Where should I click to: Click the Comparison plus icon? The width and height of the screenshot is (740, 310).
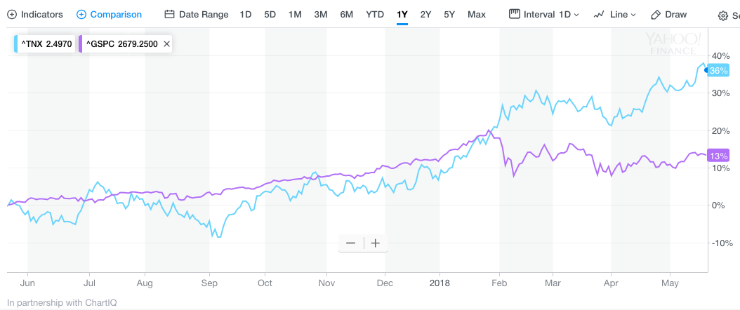coord(81,14)
